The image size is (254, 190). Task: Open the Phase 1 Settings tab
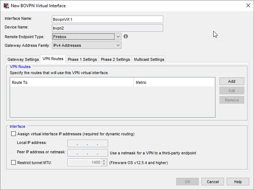click(82, 59)
